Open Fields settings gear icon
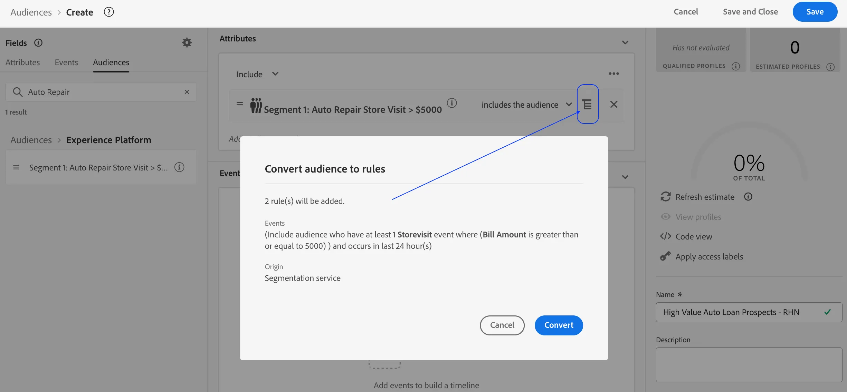 pos(187,42)
